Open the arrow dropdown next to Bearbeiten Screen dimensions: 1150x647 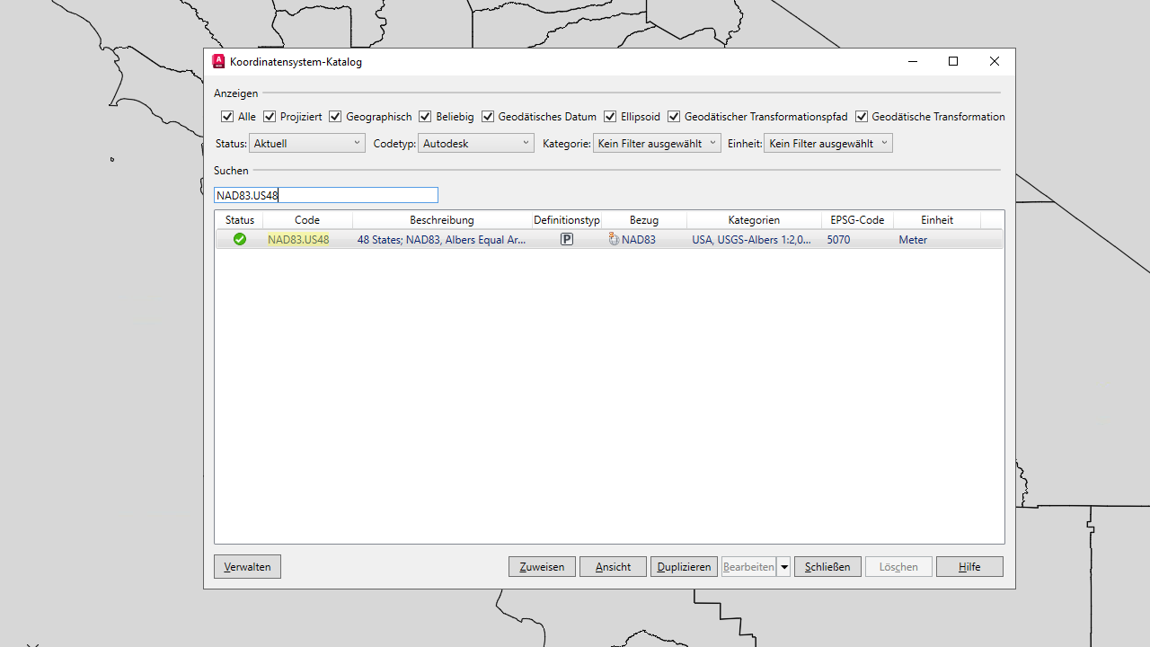784,567
